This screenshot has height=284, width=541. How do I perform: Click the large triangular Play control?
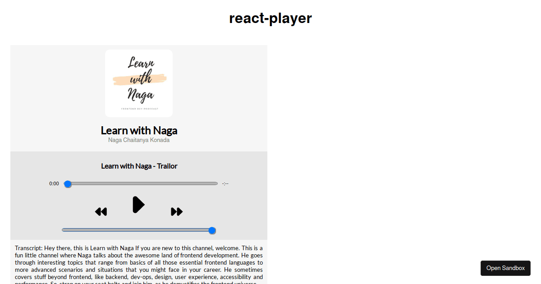(x=138, y=204)
